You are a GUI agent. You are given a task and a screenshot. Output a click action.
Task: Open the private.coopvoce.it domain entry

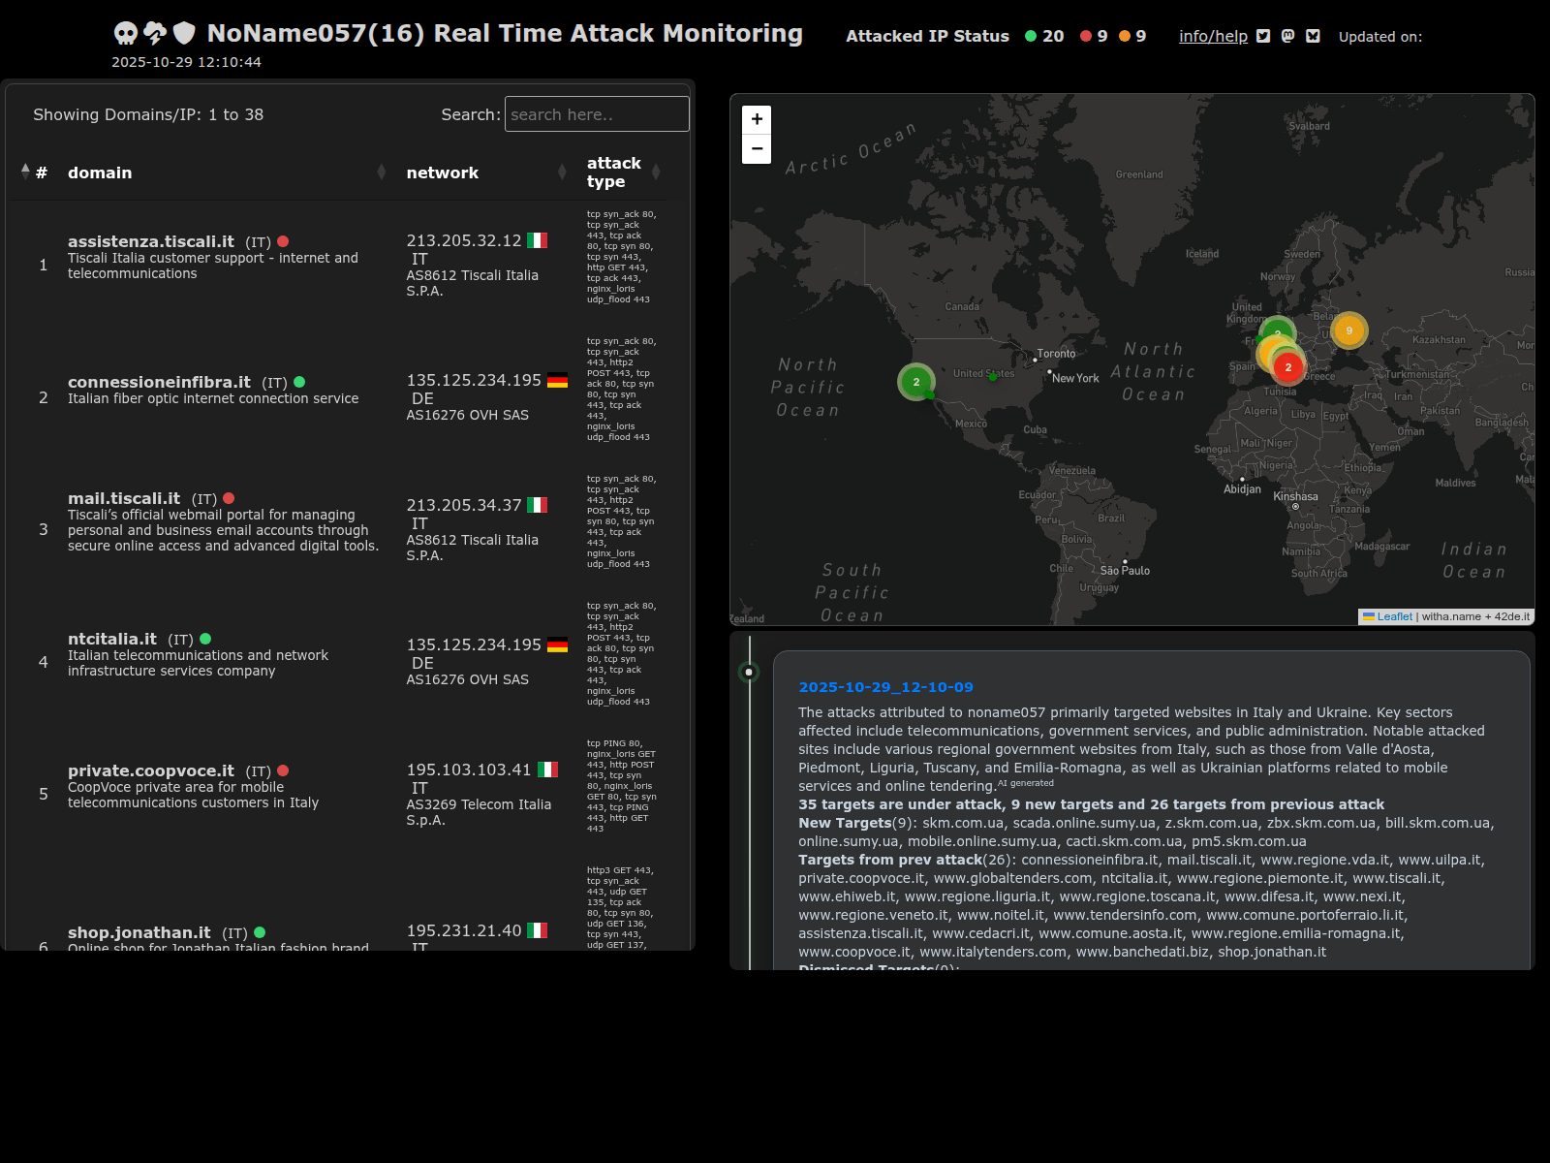[x=151, y=770]
